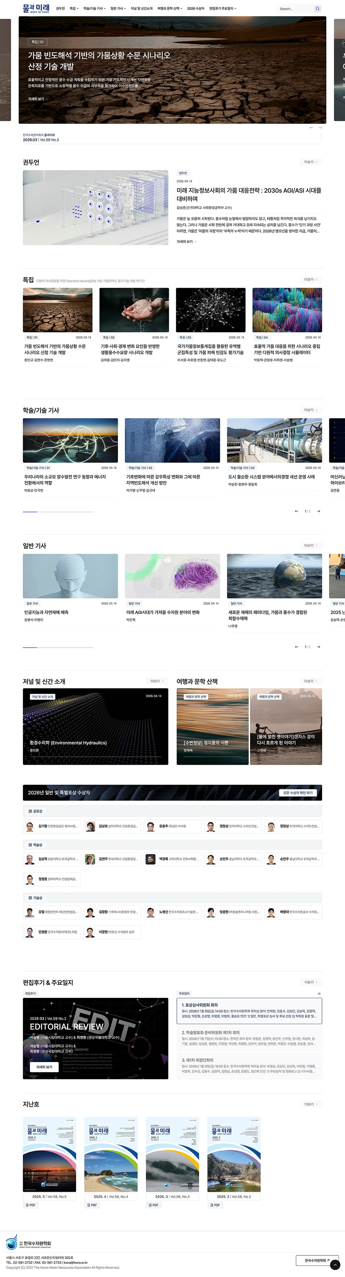This screenshot has height=1277, width=345.
Task: Advance 일반 기사 carousel with right arrow
Action: tap(318, 647)
